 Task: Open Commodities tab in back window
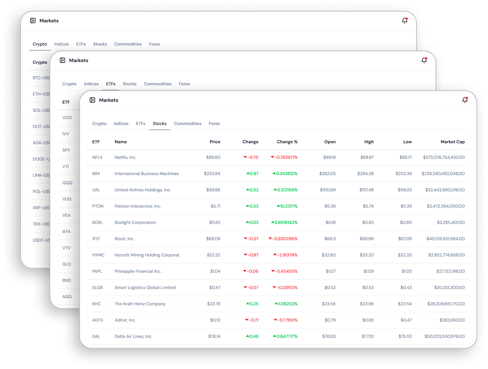[x=128, y=44]
